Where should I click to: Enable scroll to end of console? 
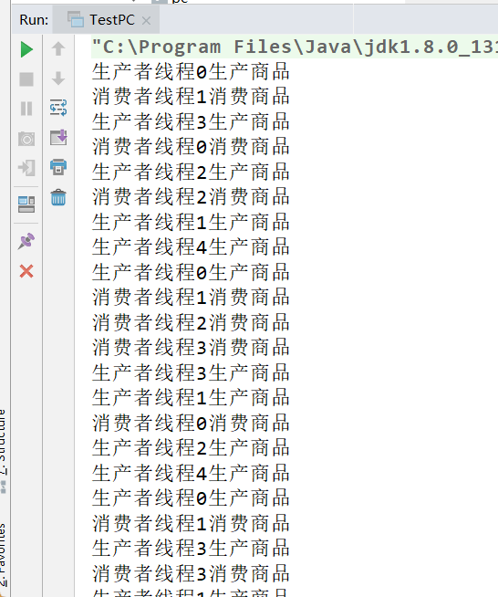(x=58, y=137)
